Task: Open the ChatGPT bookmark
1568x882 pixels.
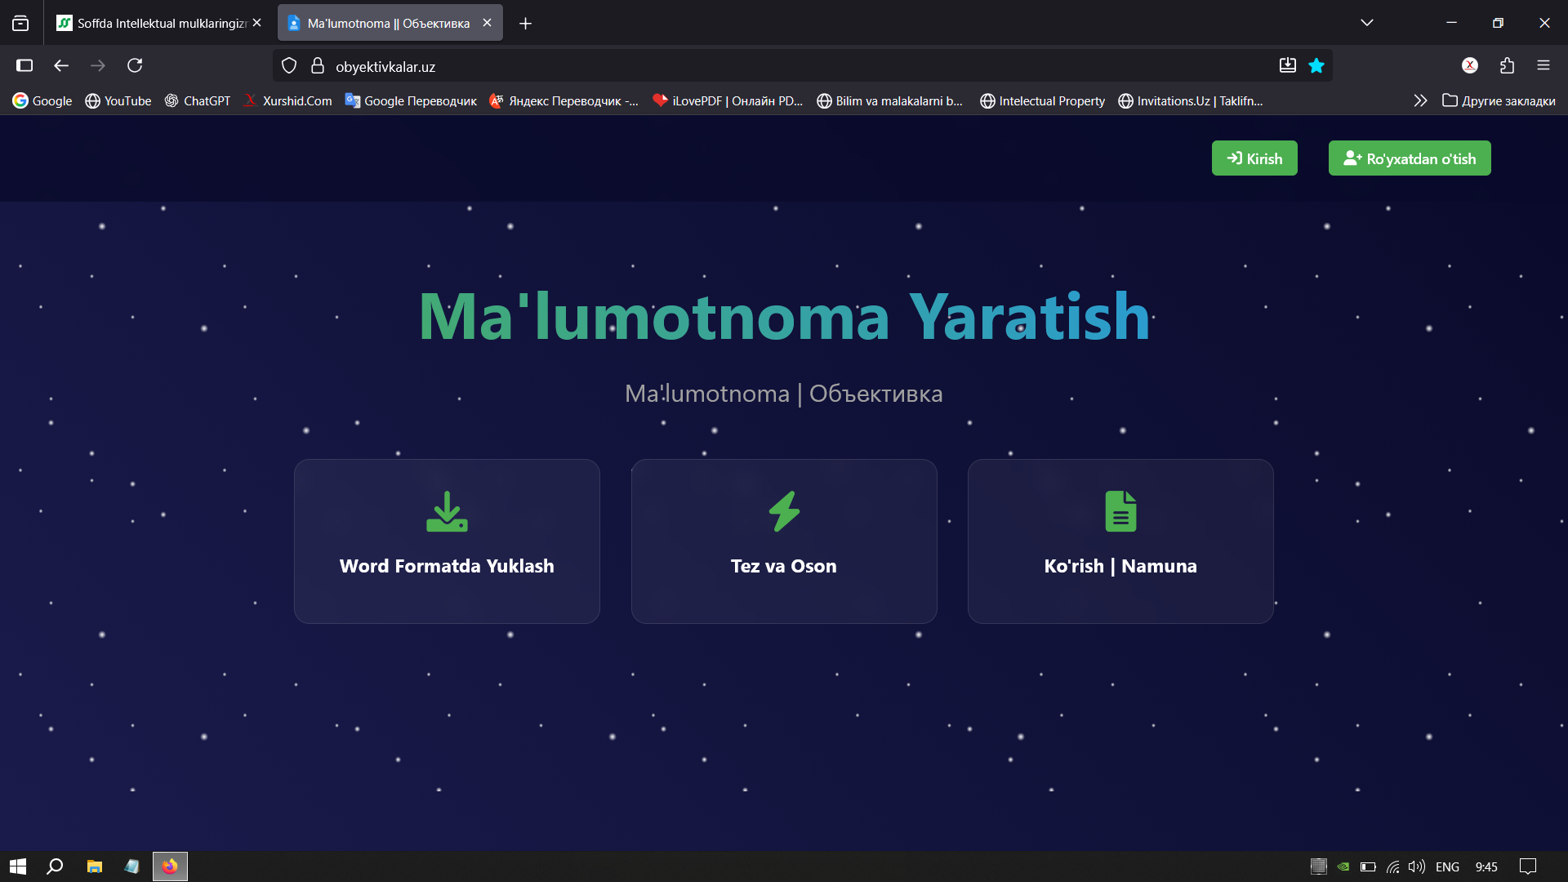Action: pos(198,100)
